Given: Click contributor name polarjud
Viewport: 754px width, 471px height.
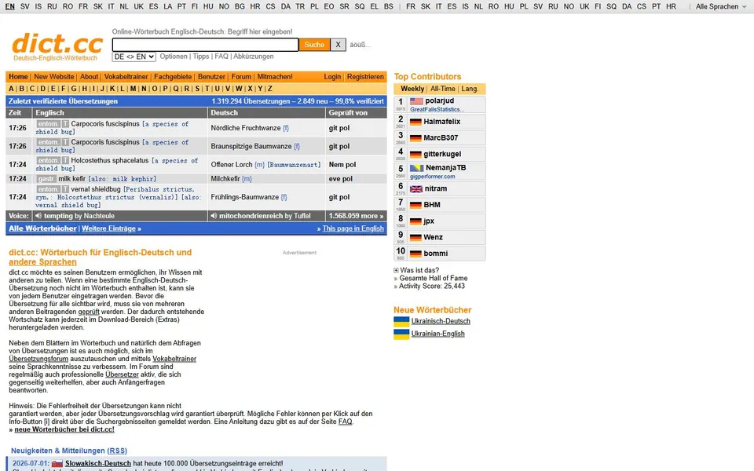Looking at the screenshot, I should click(x=440, y=101).
